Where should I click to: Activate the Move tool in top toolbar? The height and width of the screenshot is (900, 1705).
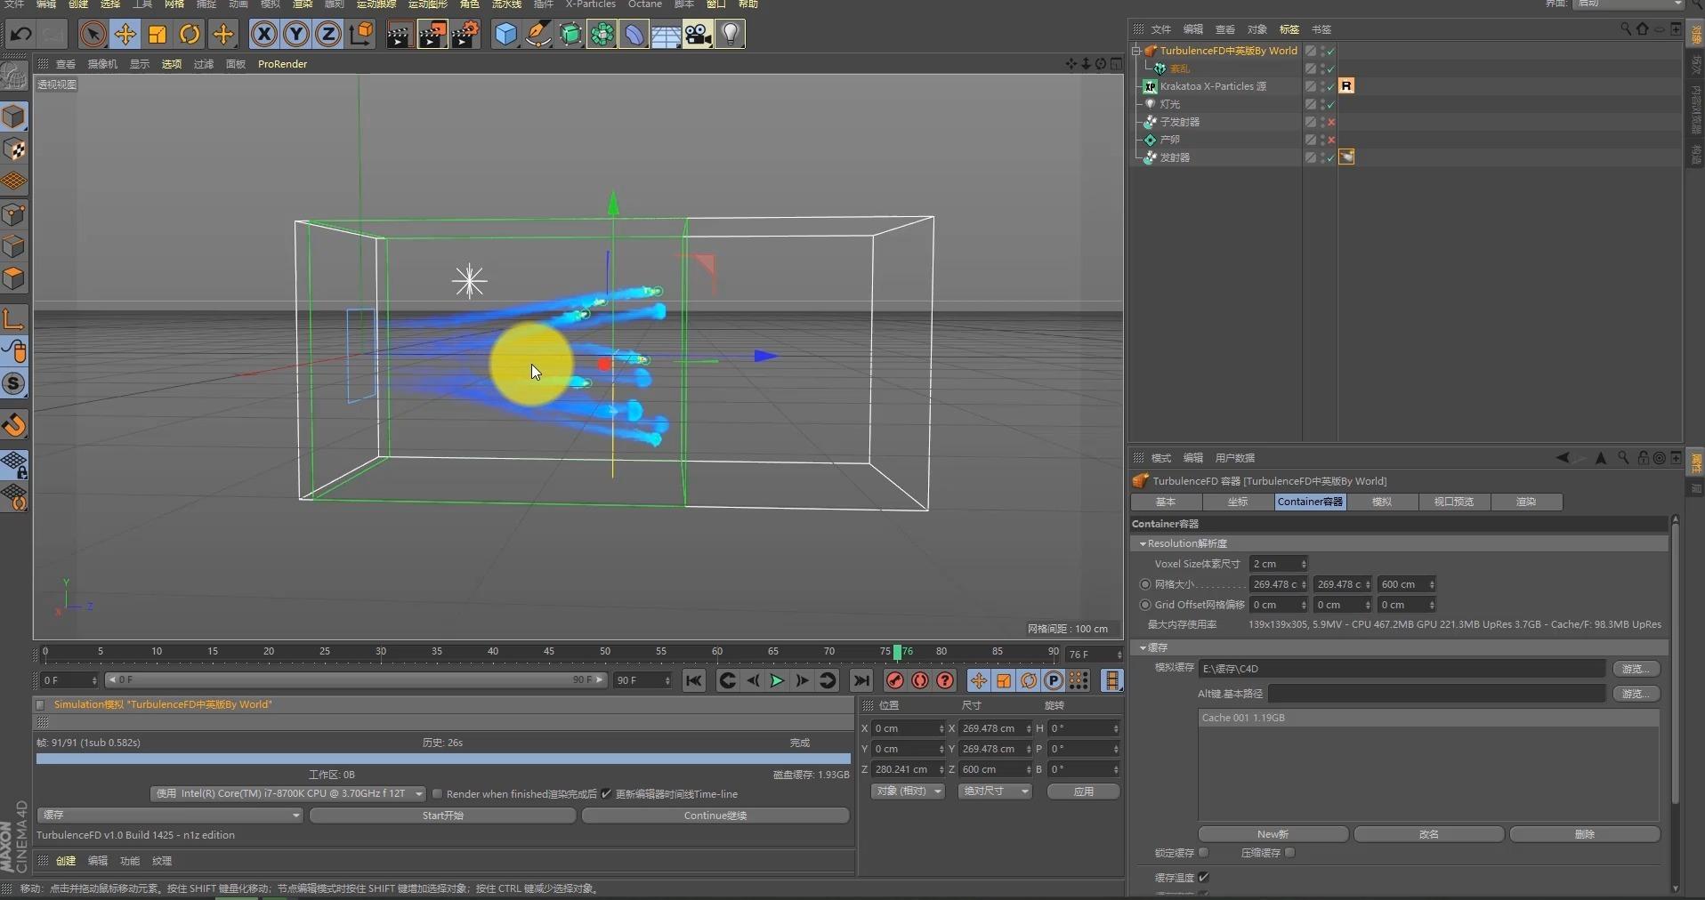125,35
